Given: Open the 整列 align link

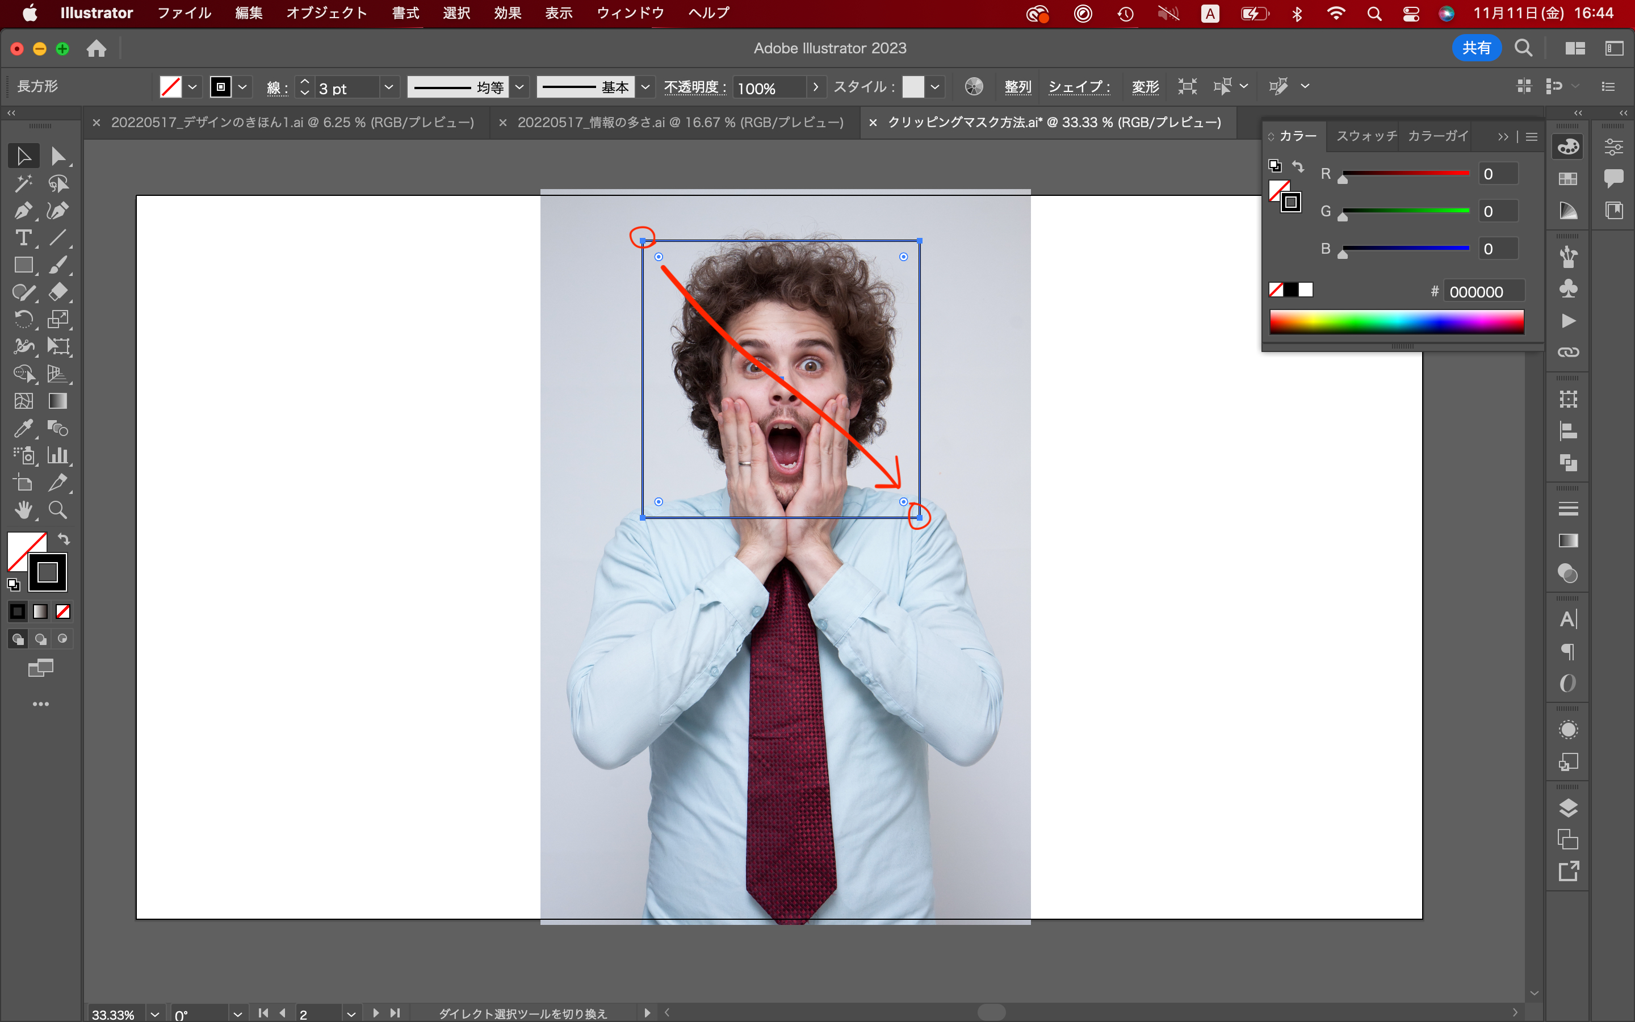Looking at the screenshot, I should pos(1017,87).
